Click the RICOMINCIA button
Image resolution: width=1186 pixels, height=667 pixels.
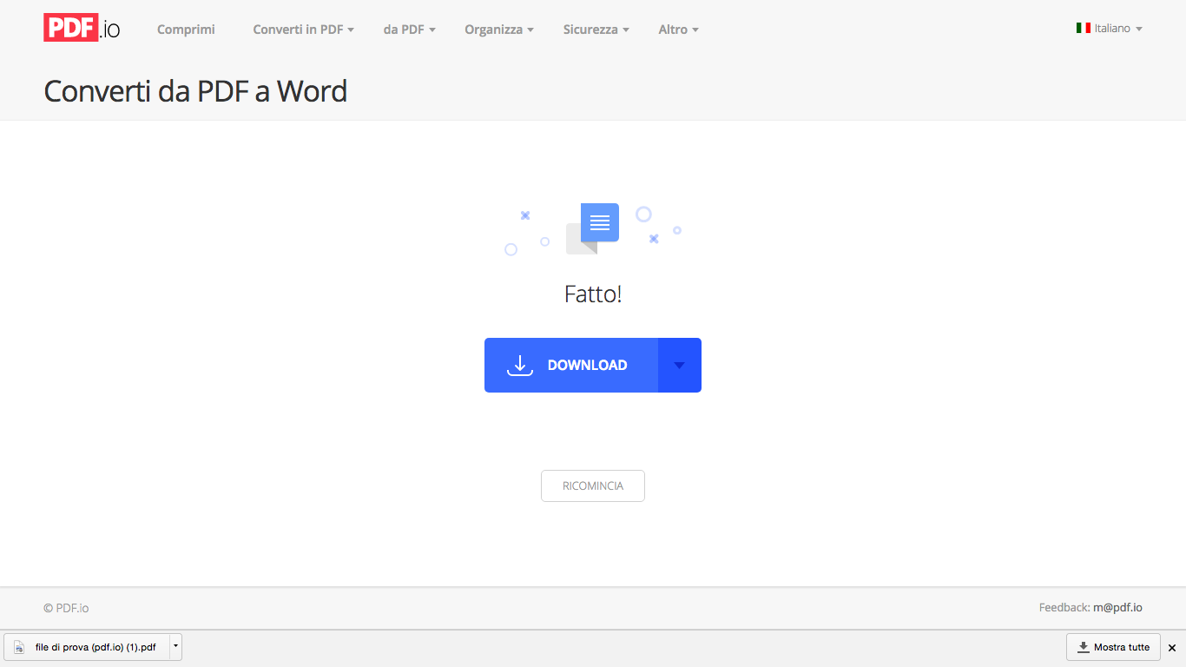[x=593, y=486]
